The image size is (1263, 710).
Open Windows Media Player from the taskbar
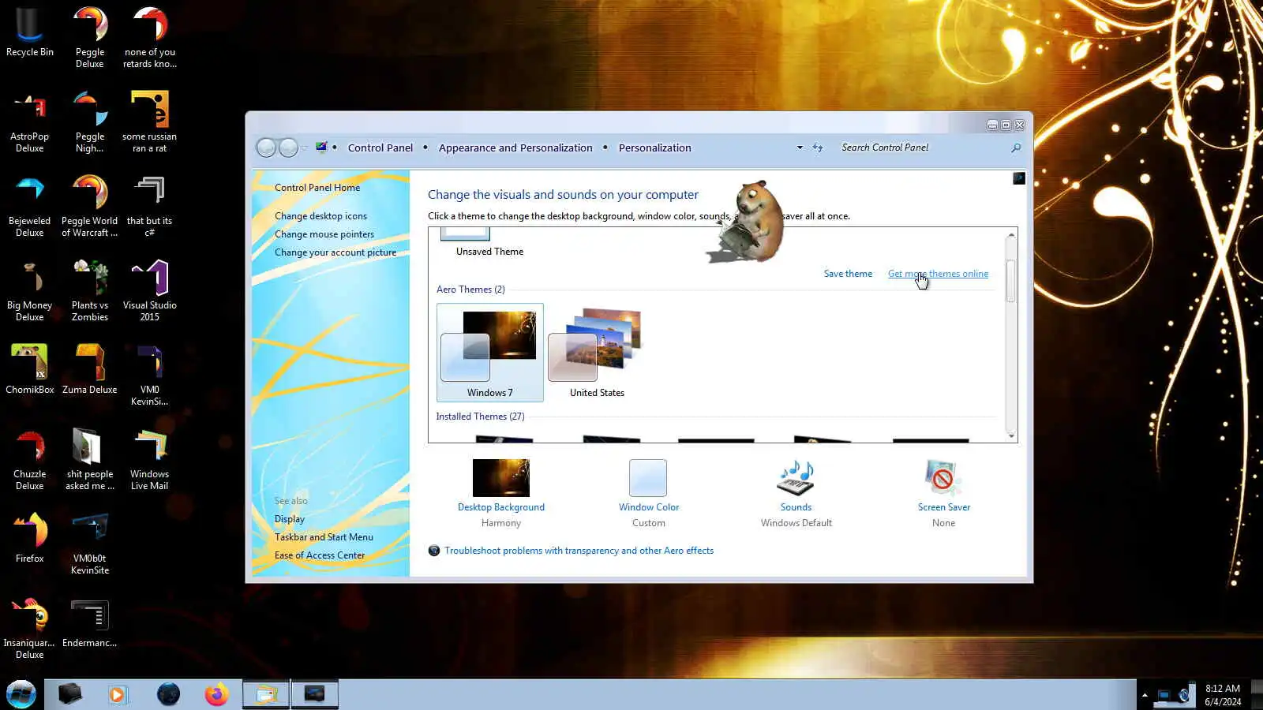[x=118, y=694]
